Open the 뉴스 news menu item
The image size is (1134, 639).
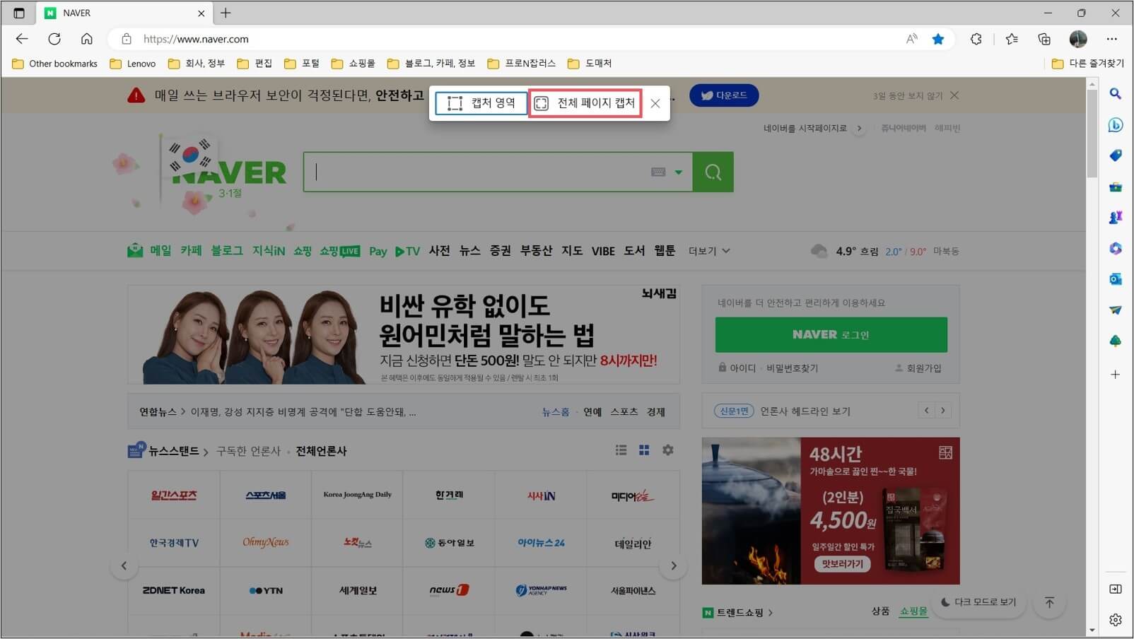tap(469, 251)
